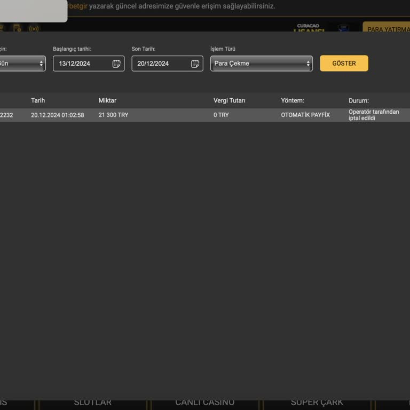Screen dimensions: 410x410
Task: Click the Durum column header
Action: (x=359, y=101)
